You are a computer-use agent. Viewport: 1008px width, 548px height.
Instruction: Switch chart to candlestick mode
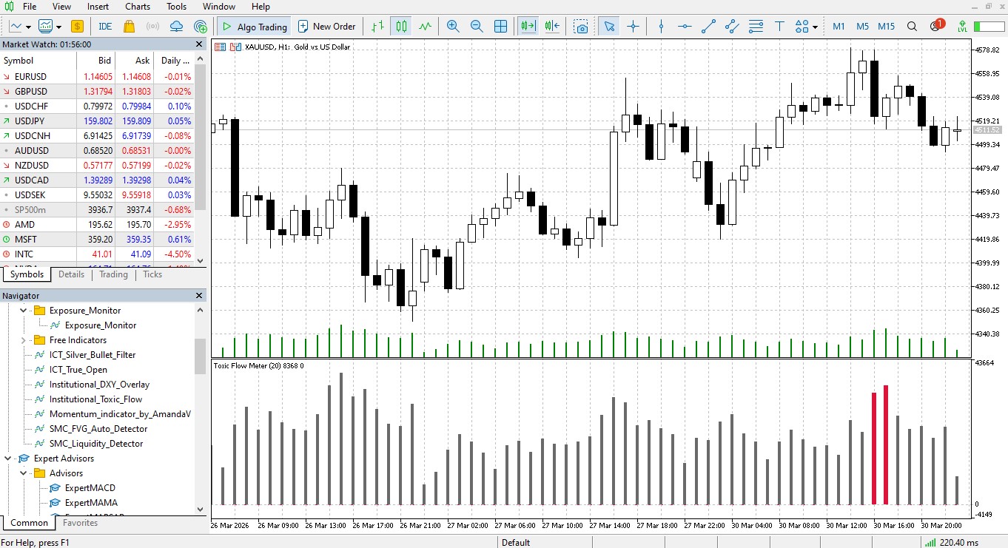tap(401, 26)
